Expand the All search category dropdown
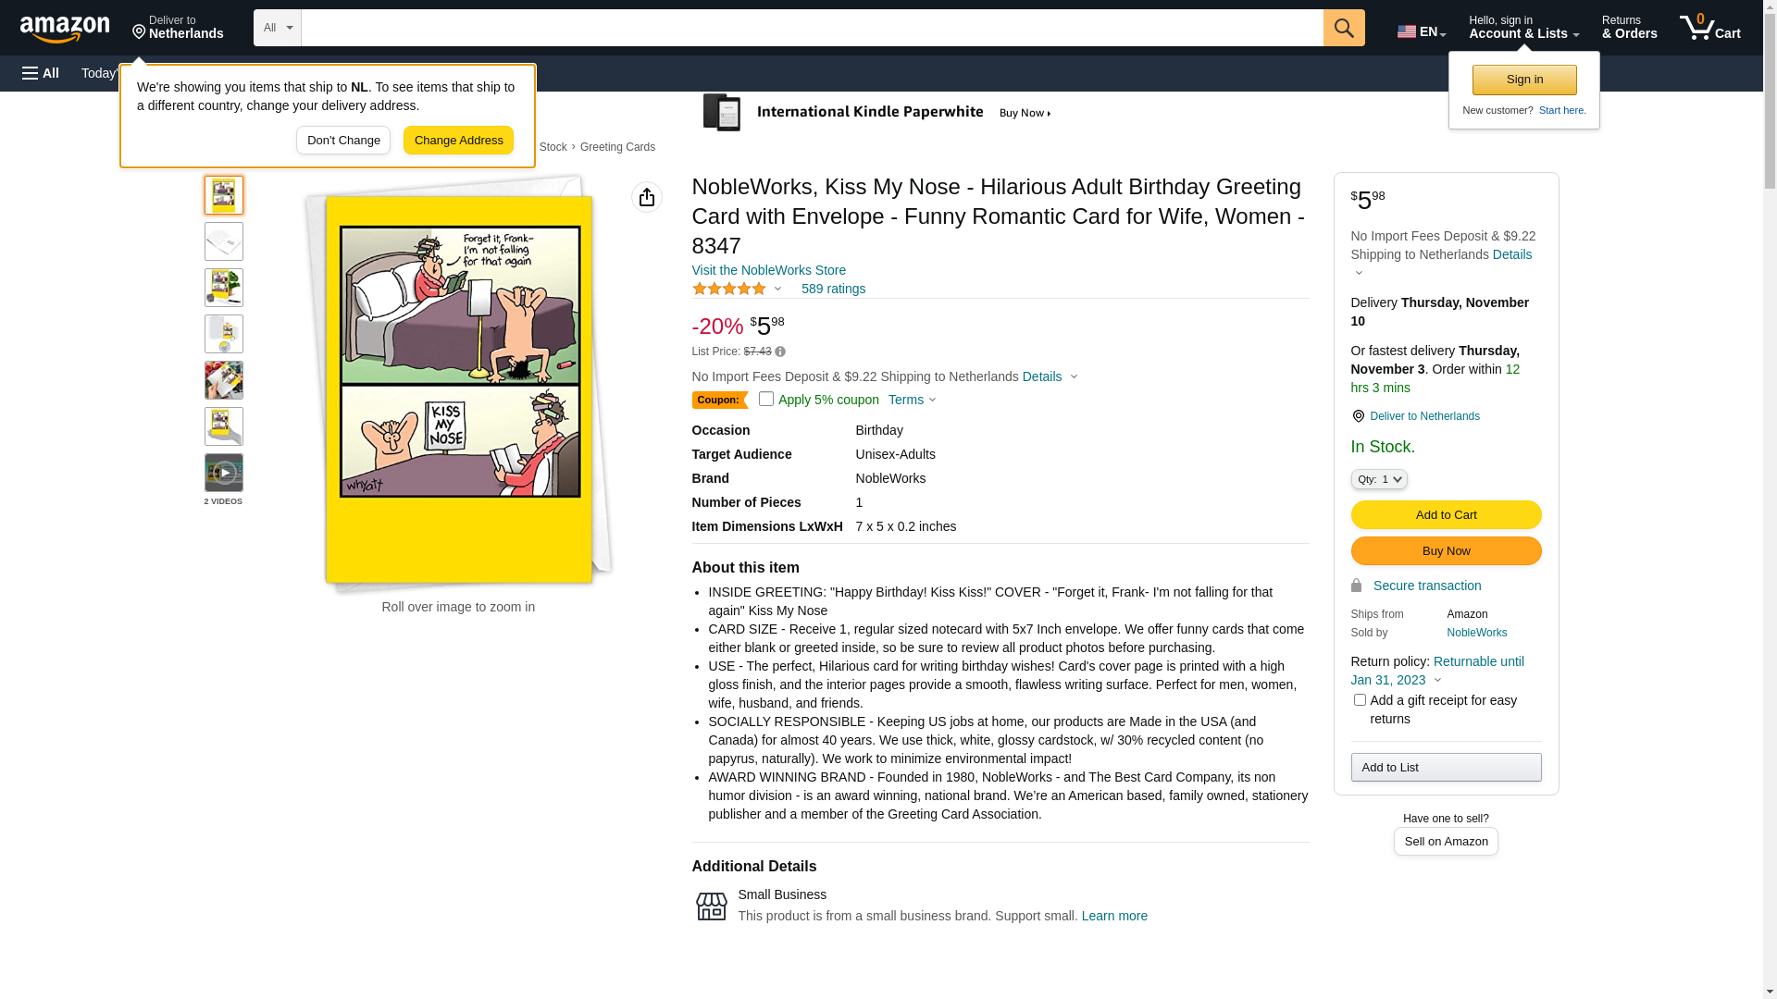 (x=277, y=28)
